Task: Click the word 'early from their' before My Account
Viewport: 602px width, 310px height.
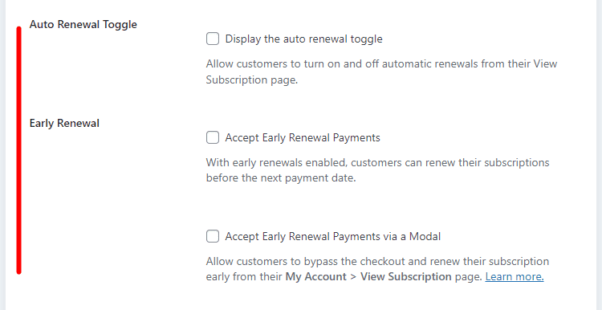Action: pyautogui.click(x=244, y=276)
